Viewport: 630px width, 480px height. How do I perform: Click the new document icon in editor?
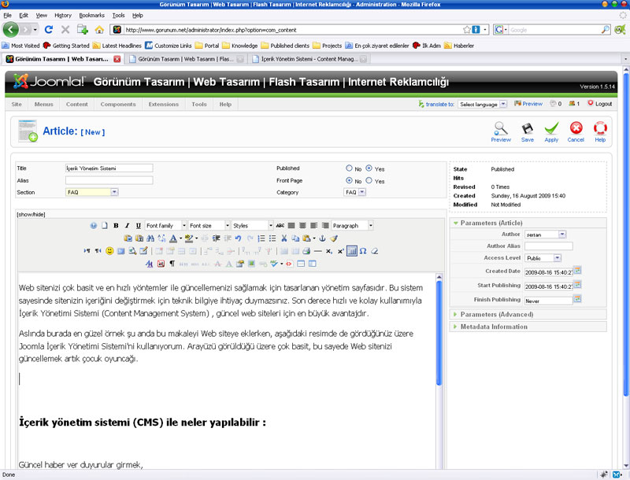[105, 226]
